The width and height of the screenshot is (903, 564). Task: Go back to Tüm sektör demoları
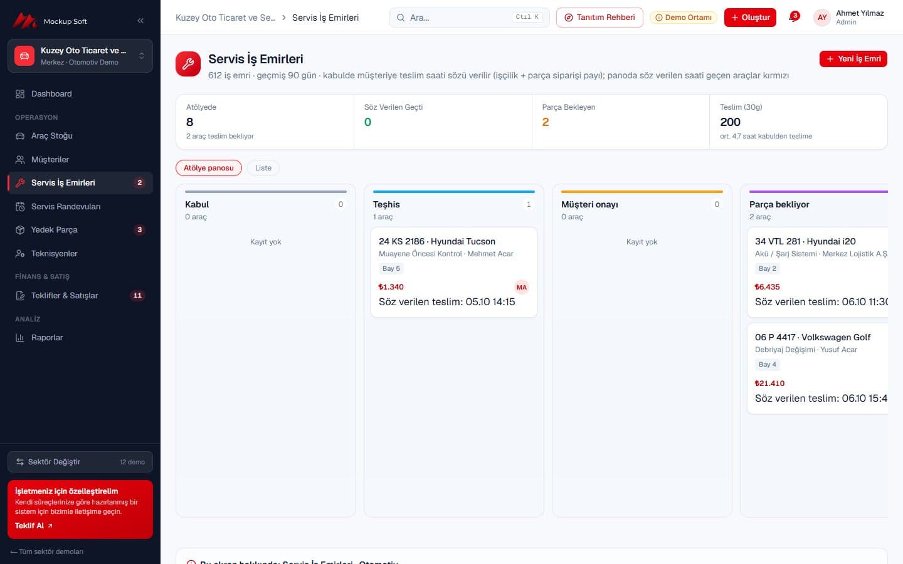(46, 551)
